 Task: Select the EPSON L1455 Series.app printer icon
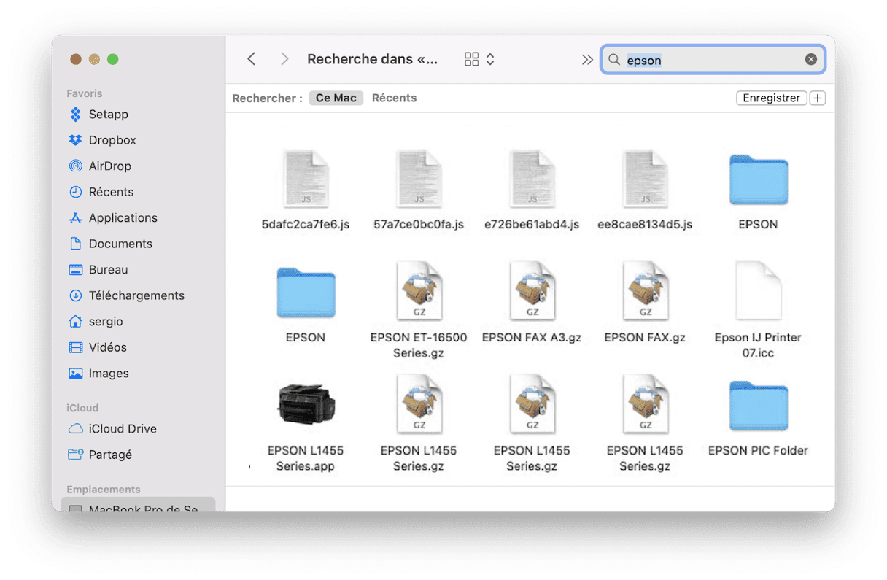(x=306, y=404)
